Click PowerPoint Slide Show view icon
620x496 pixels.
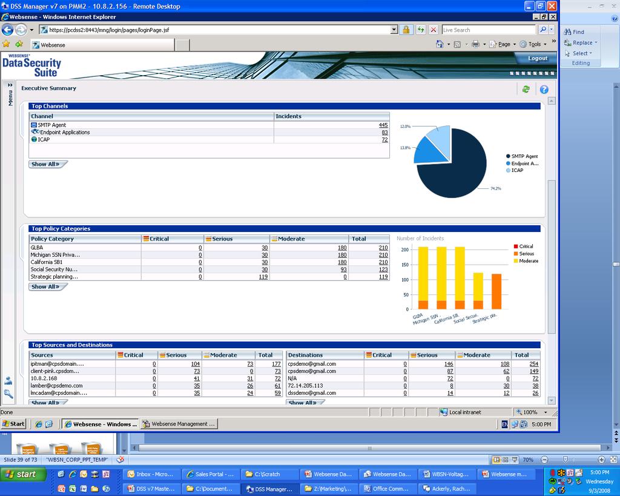click(x=515, y=460)
